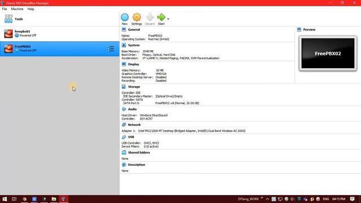
Task: Show hidden system tray icons
Action: tap(267, 199)
